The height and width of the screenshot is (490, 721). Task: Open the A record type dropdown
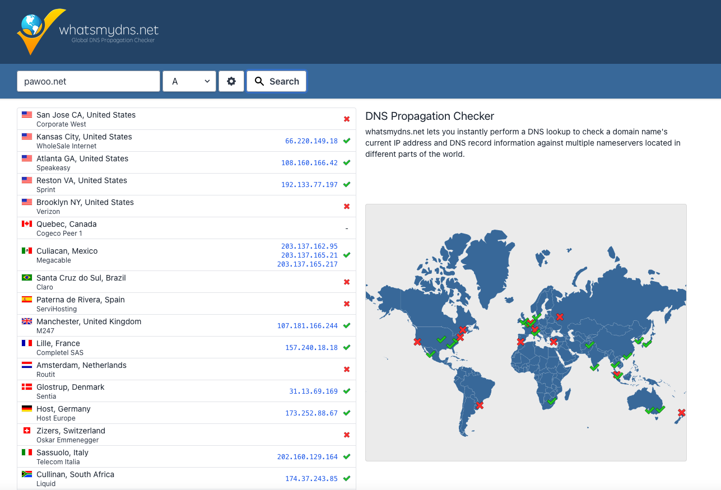pos(189,81)
